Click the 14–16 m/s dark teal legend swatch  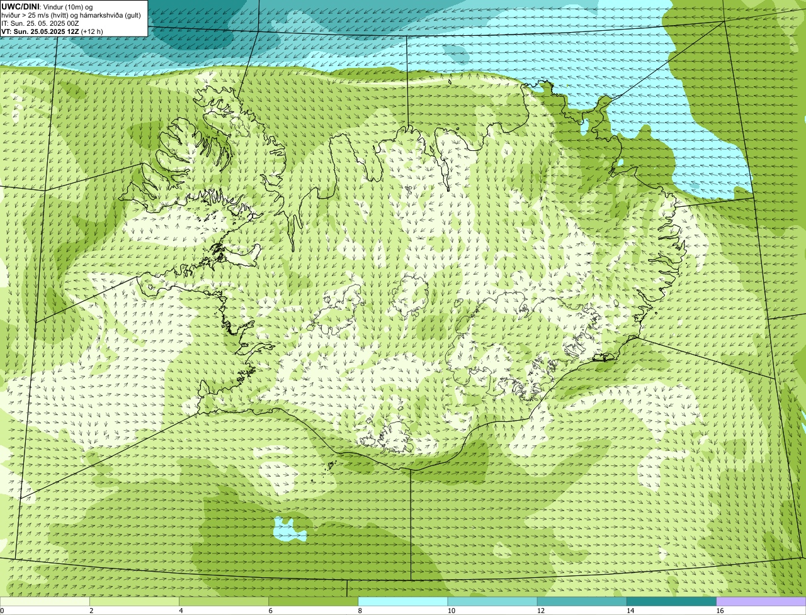671,601
